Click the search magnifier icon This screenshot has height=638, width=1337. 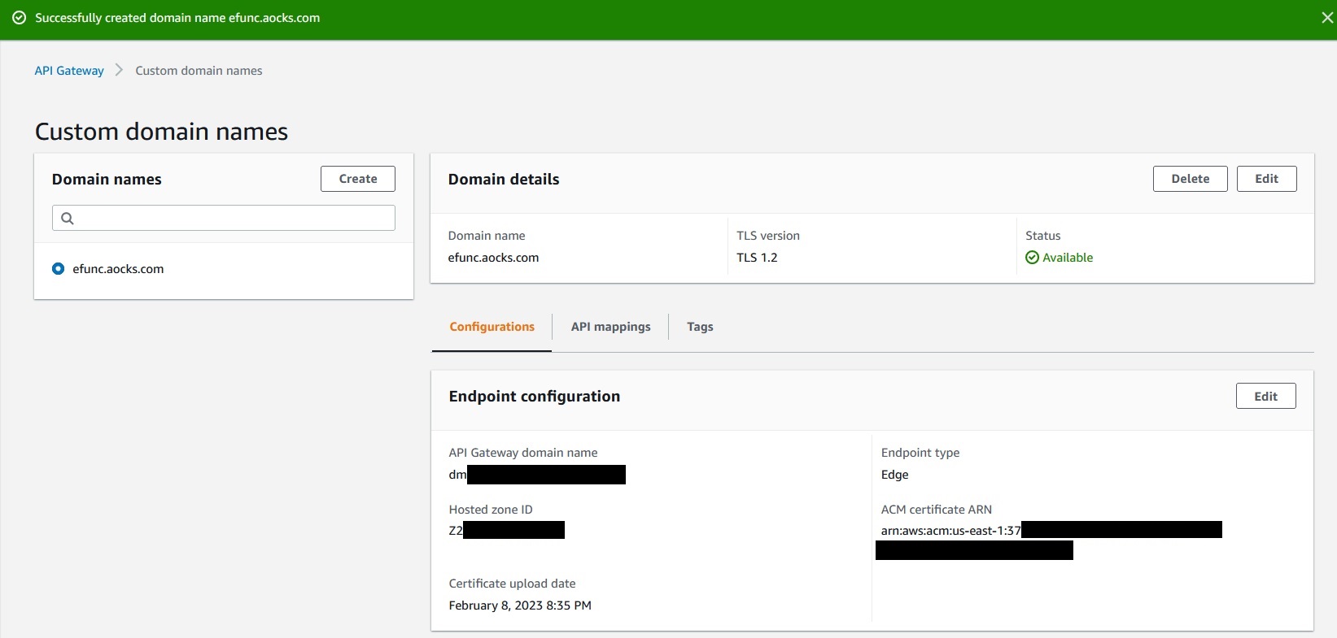(x=68, y=218)
